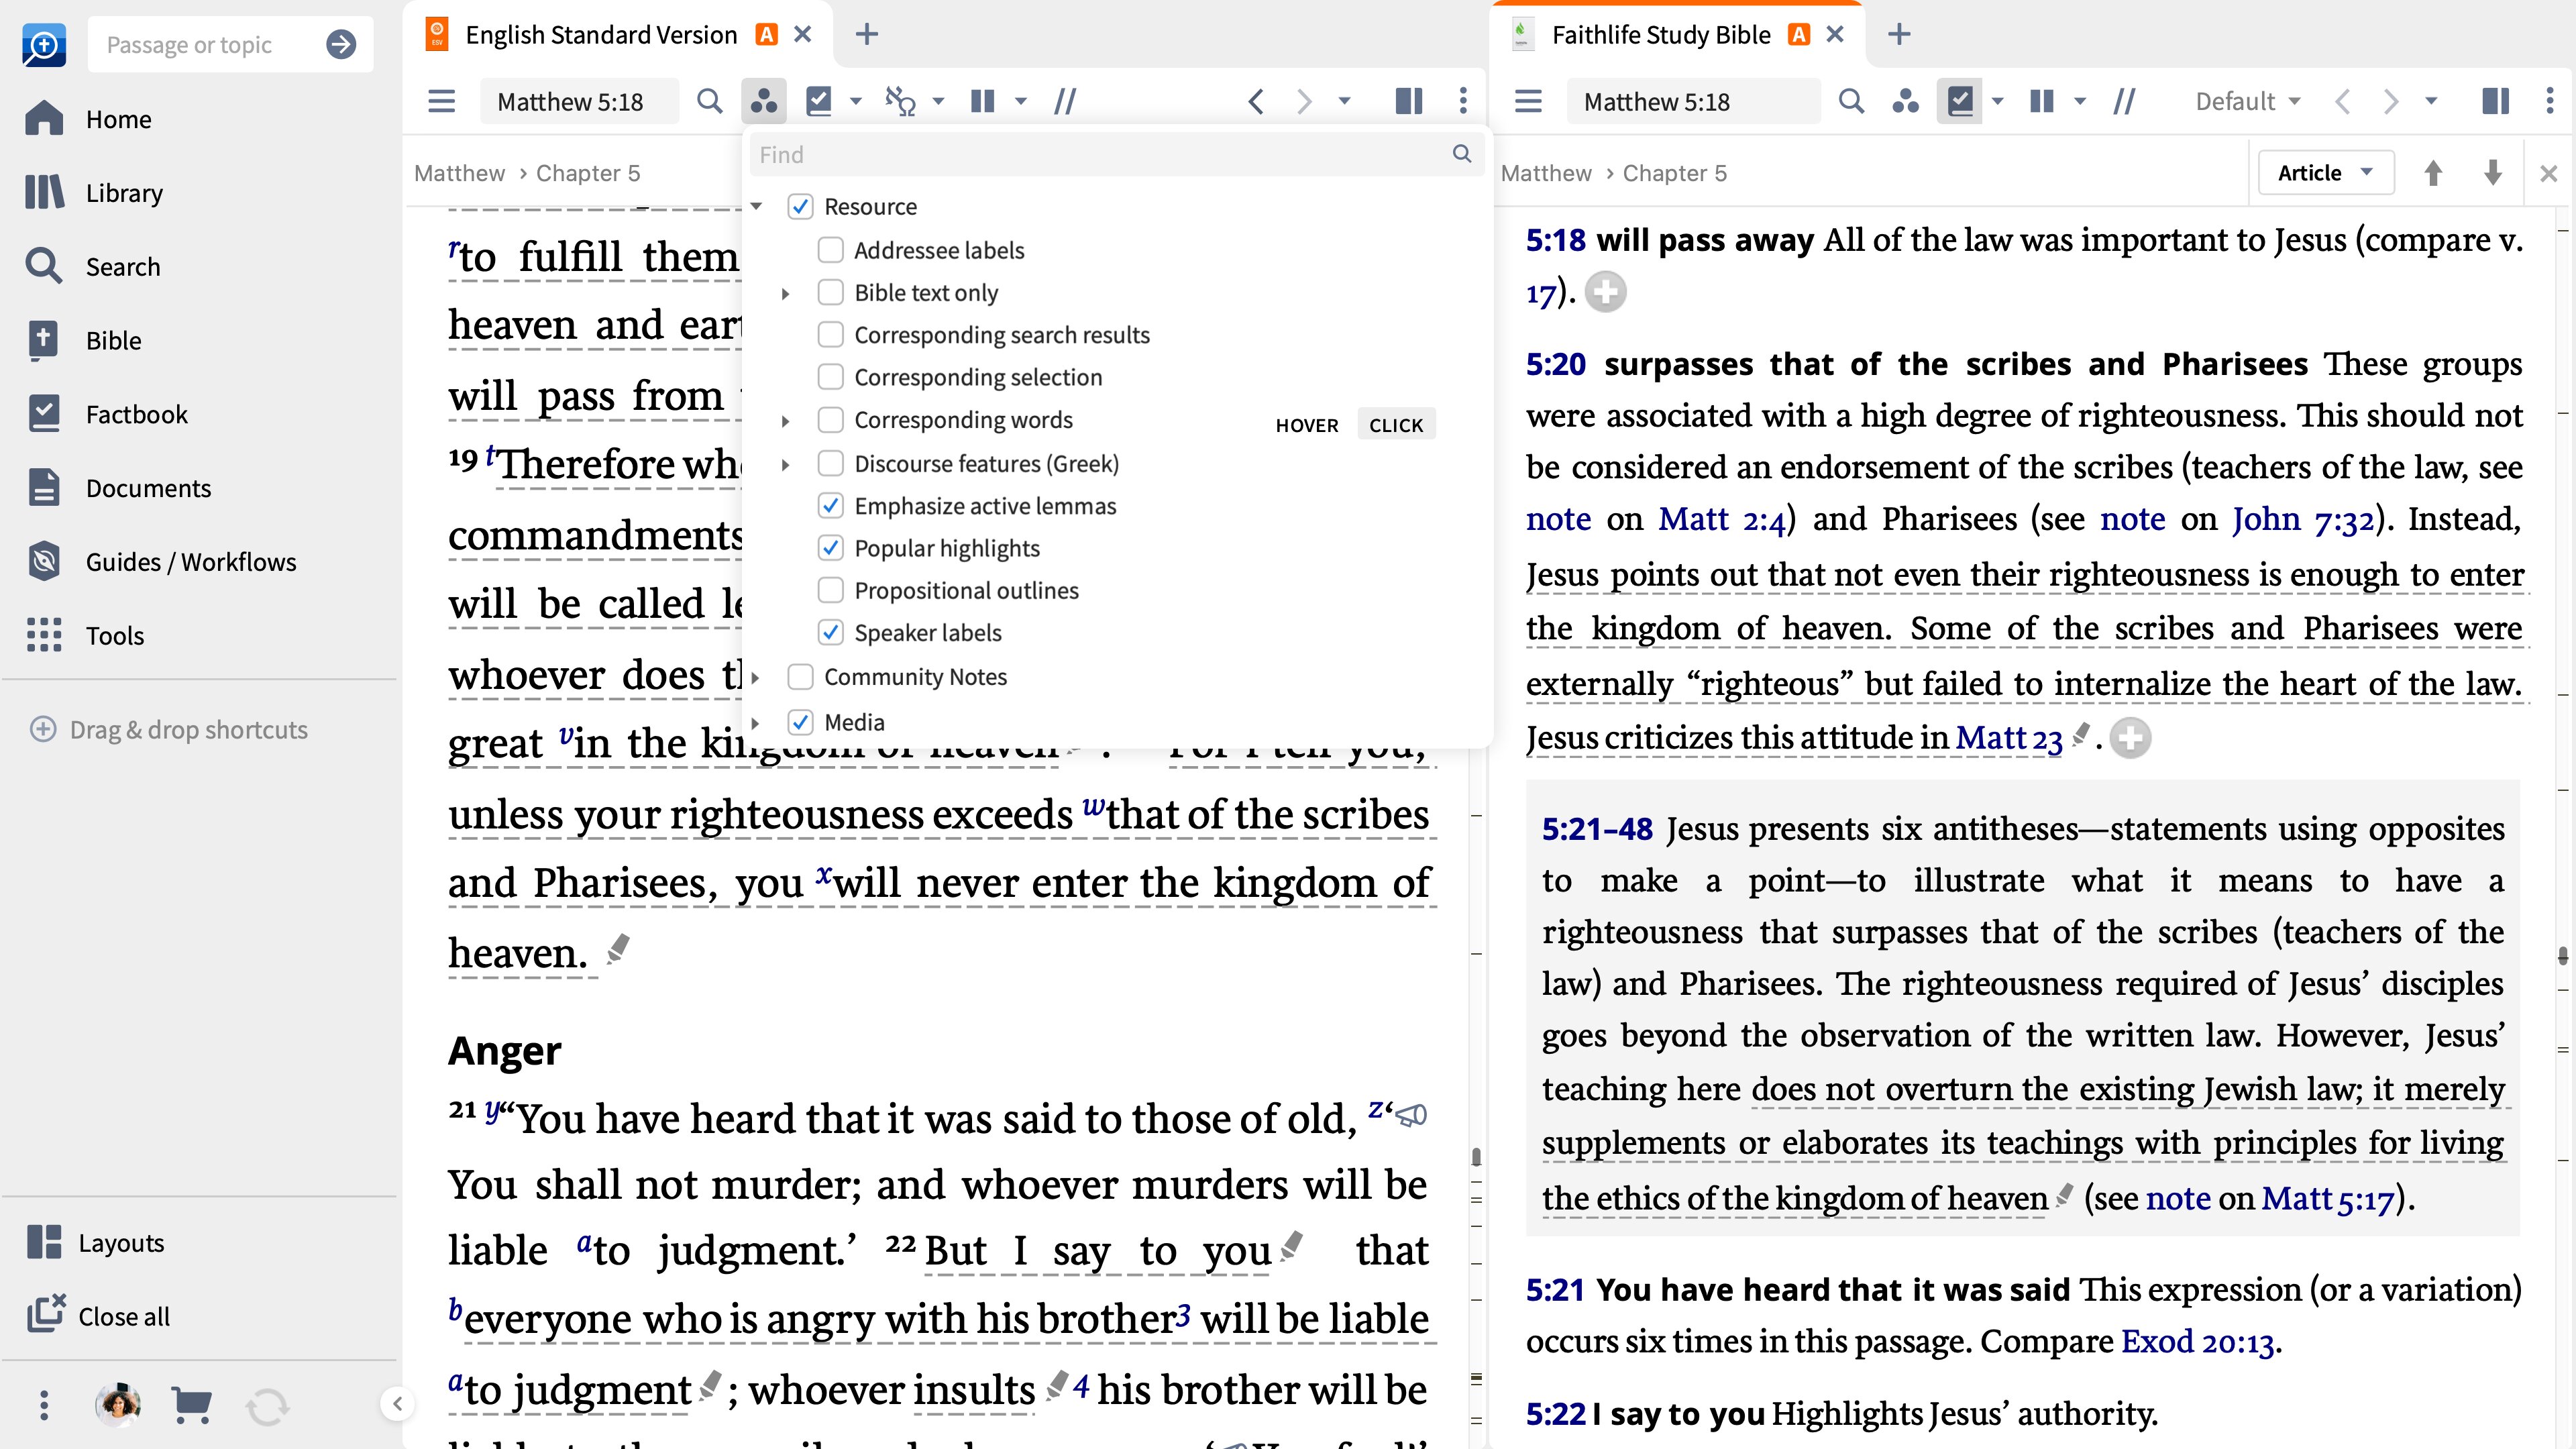
Task: Jump to next article in Faithlife panel
Action: (2493, 173)
